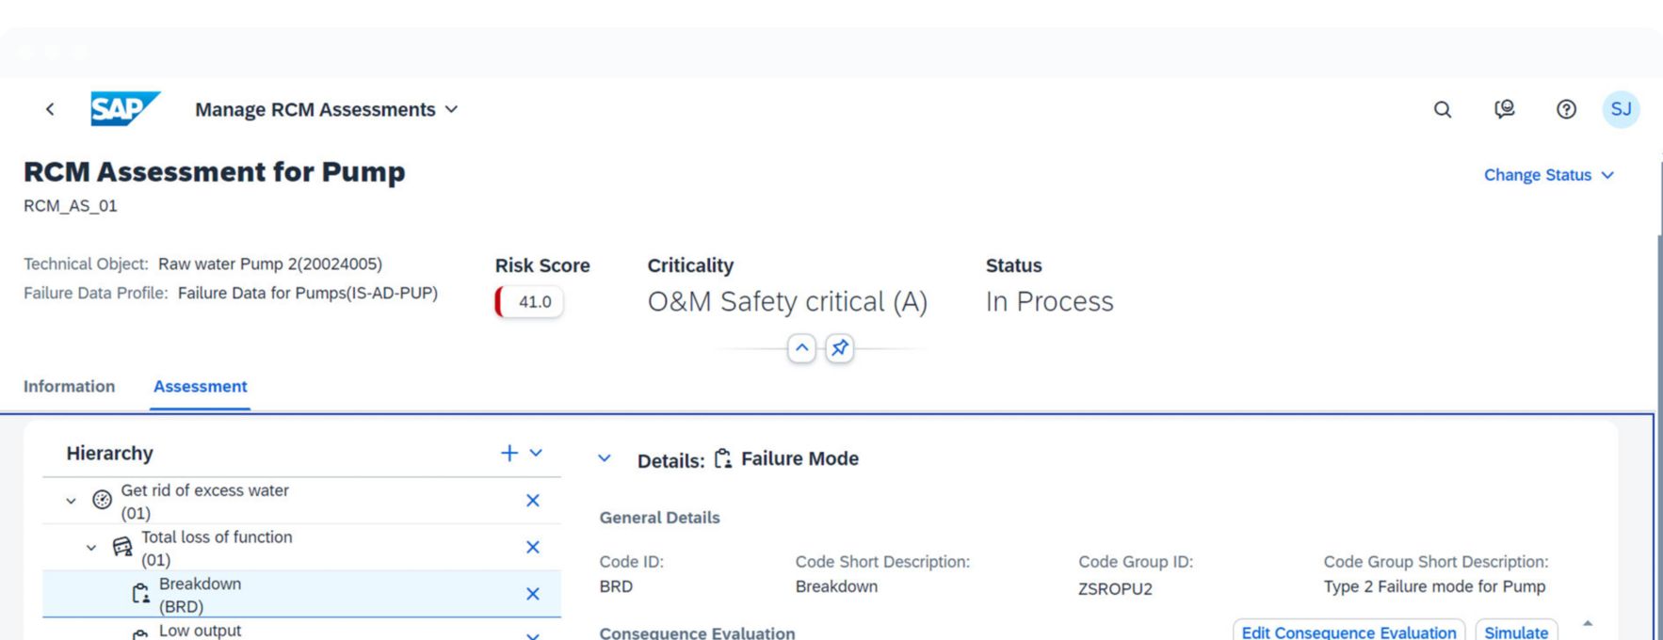Open the SJ user profile avatar

pyautogui.click(x=1620, y=109)
